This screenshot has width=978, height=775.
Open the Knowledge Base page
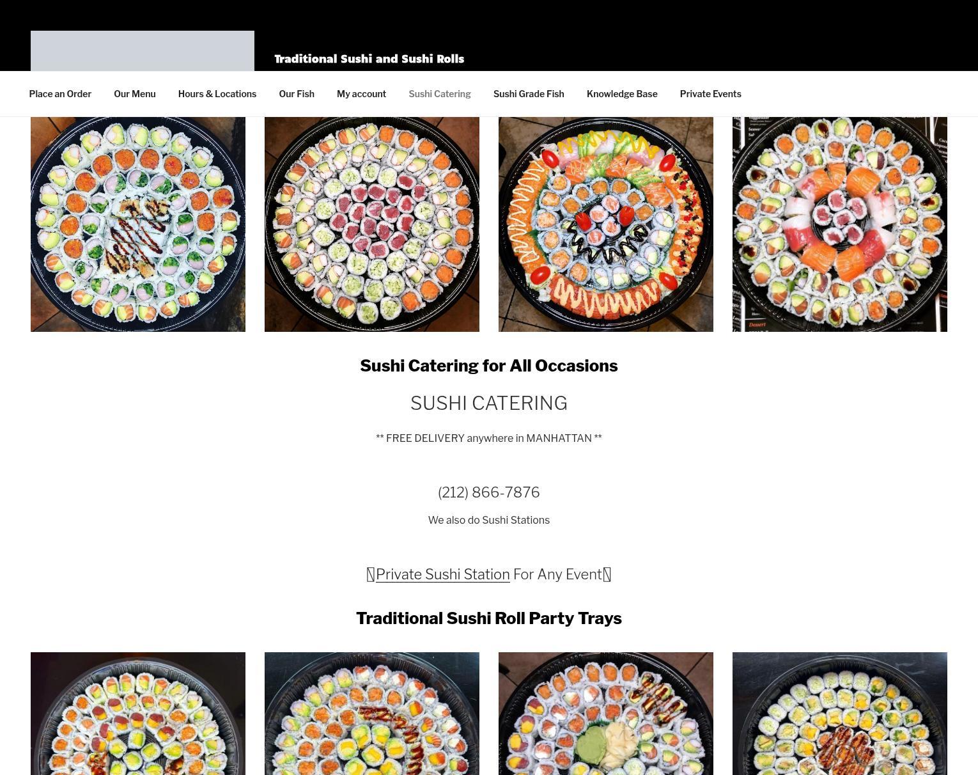pos(622,94)
